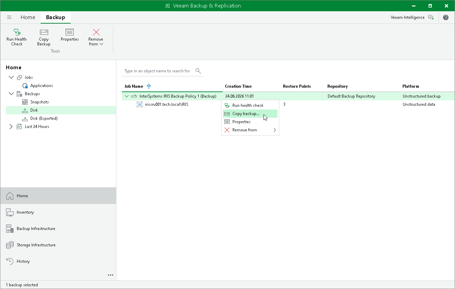Collapse the Jobs tree node
Viewport: 455px width, 289px height.
(11, 77)
